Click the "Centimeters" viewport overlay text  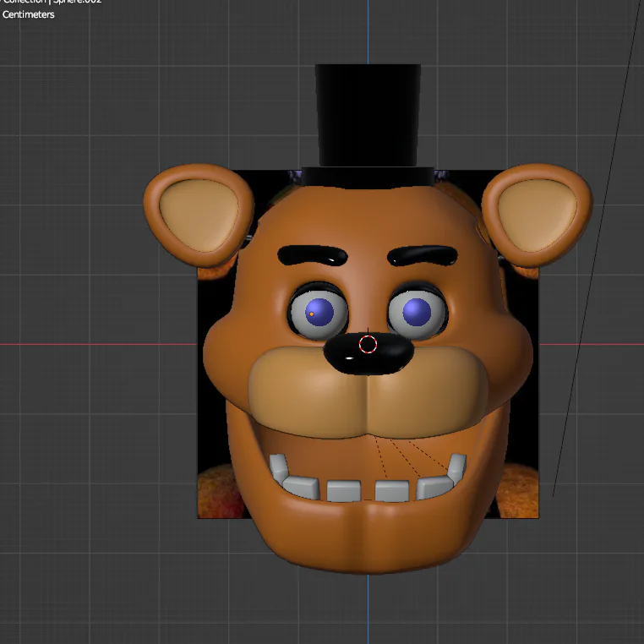(x=29, y=14)
